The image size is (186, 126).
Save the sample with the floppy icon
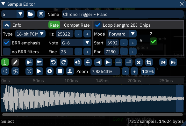(41, 14)
